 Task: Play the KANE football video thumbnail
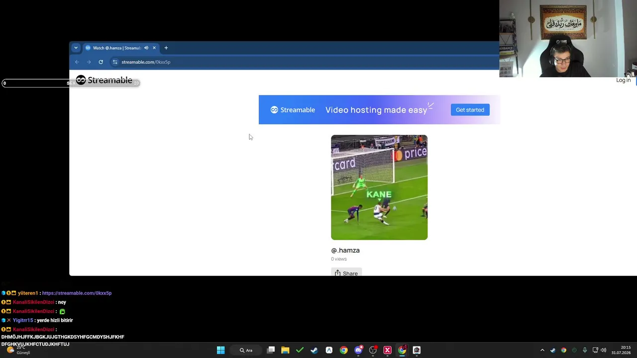click(x=379, y=187)
